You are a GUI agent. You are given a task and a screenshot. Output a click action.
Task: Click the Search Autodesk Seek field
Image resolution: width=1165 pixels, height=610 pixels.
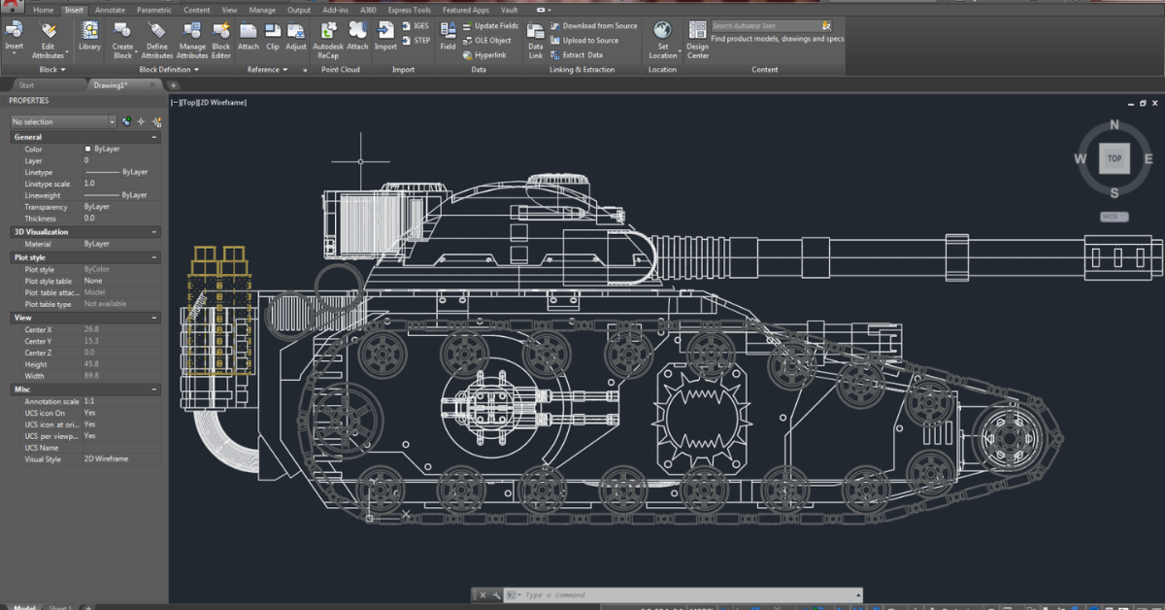pos(765,26)
